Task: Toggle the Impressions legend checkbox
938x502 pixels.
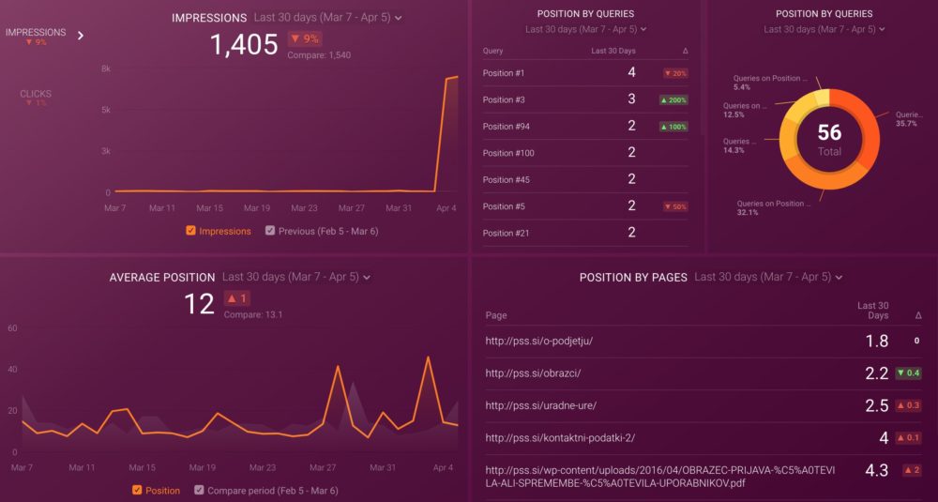Action: [x=191, y=231]
